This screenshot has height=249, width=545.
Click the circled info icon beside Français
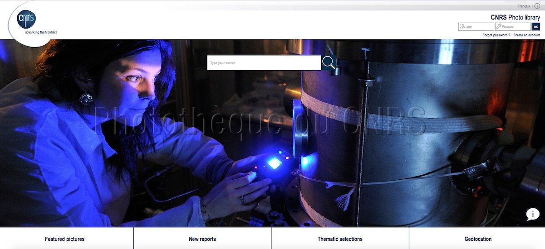tap(537, 6)
